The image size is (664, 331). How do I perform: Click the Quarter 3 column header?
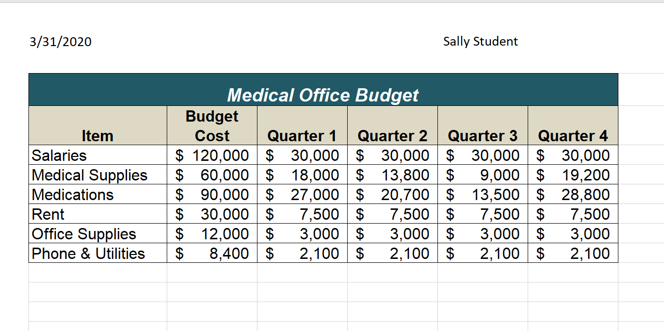point(482,135)
